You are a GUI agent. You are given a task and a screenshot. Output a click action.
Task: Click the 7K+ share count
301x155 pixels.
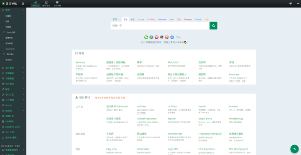coord(179,37)
